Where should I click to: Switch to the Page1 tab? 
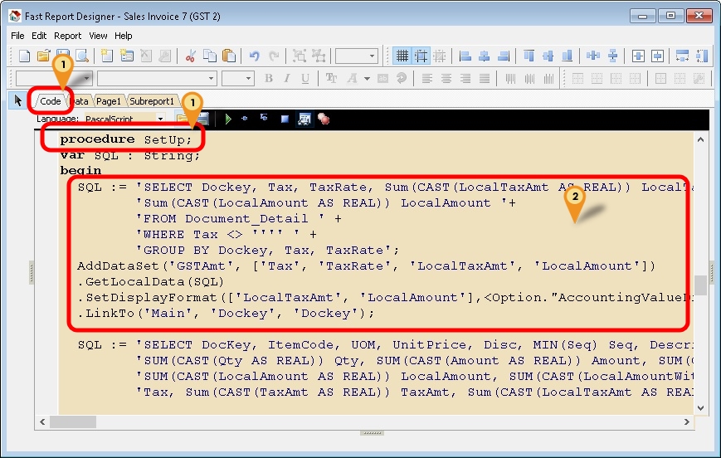click(x=109, y=101)
